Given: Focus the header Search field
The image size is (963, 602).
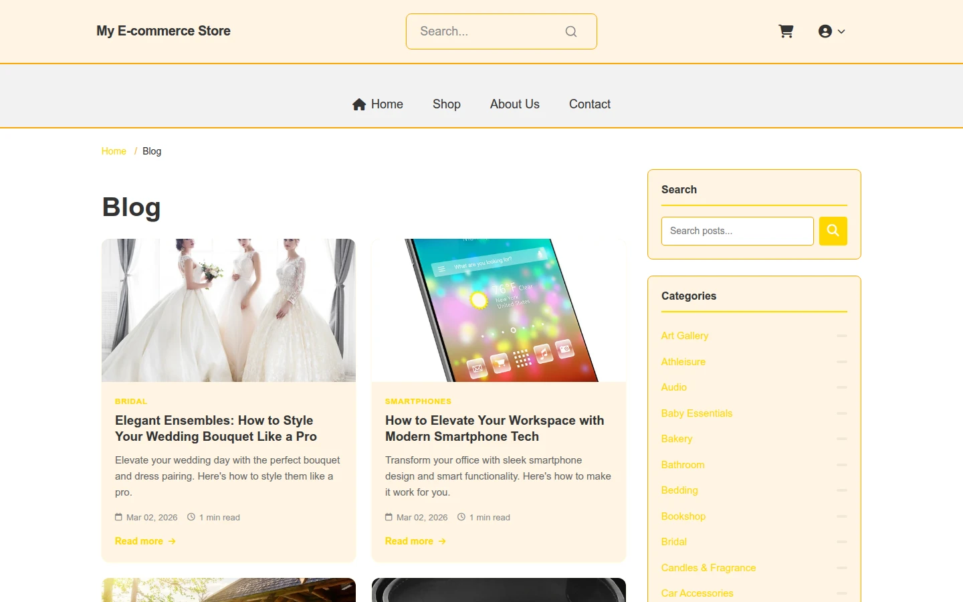Looking at the screenshot, I should click(502, 31).
